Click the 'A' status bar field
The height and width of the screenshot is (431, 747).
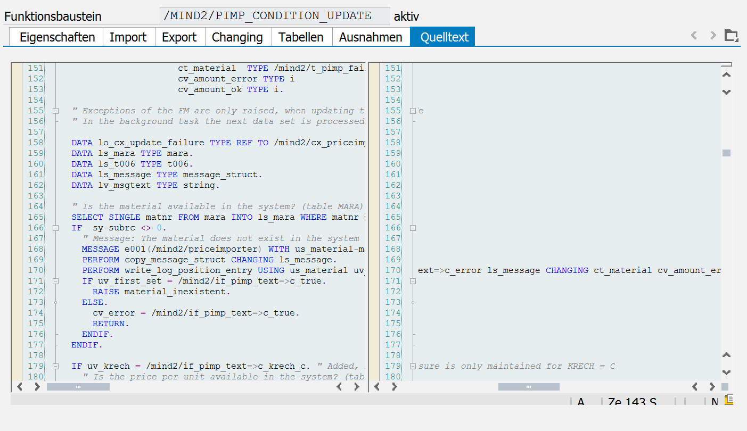pyautogui.click(x=581, y=402)
